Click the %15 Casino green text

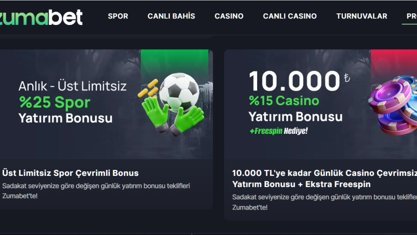pos(284,101)
